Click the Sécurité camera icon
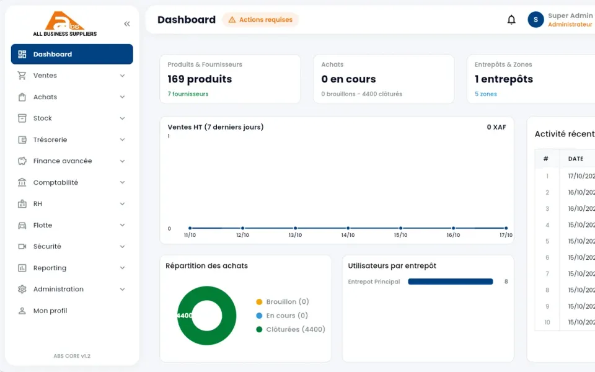595x372 pixels. [22, 247]
